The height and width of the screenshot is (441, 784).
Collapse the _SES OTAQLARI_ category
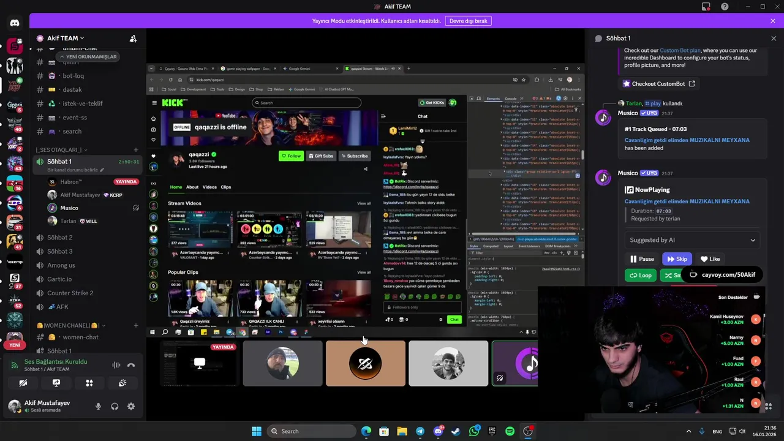point(61,150)
